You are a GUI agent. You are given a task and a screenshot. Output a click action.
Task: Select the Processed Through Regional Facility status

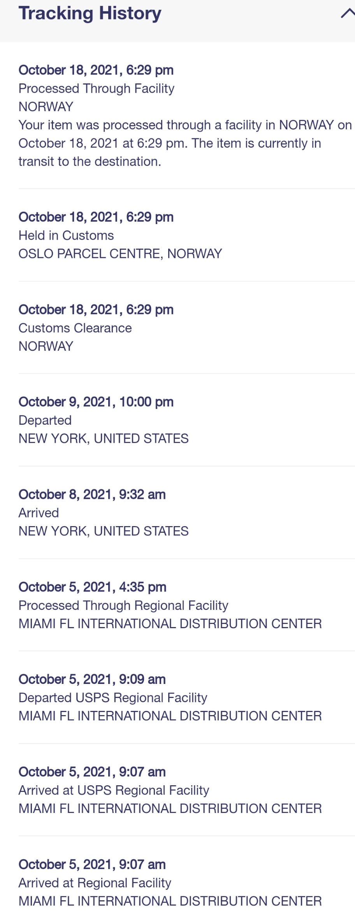pyautogui.click(x=123, y=605)
